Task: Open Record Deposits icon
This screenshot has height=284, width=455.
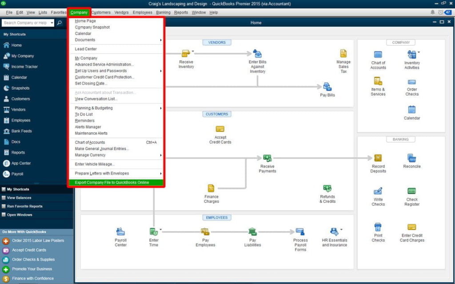Action: (x=378, y=158)
